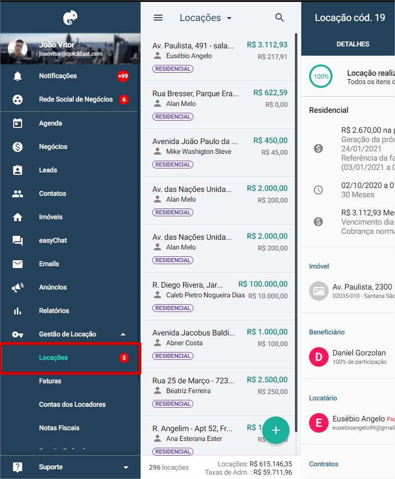Click Ana Esterana Ester tenant name
Image resolution: width=395 pixels, height=479 pixels.
194,438
